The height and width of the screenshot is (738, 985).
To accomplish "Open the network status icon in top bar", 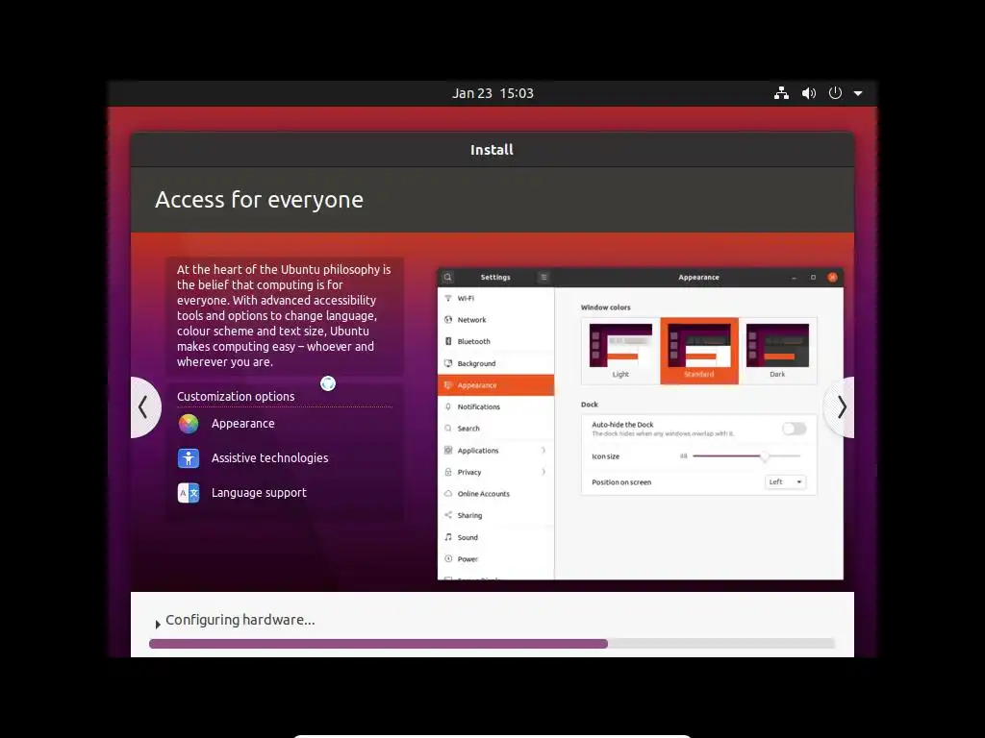I will 781,93.
